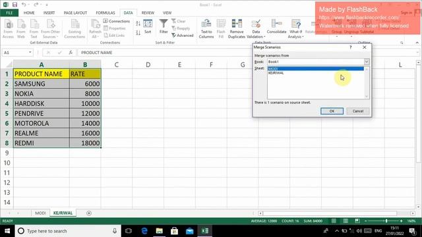Click Properties in Connections group
This screenshot has height=237, width=422.
[115, 28]
